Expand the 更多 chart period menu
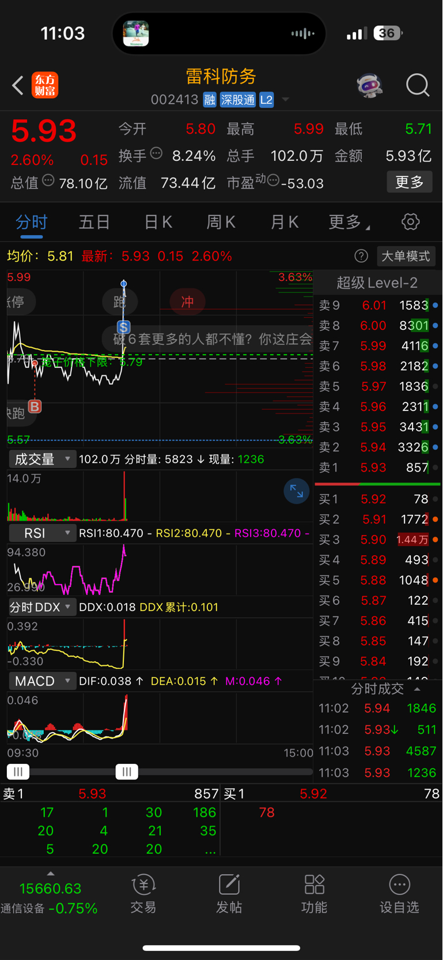The width and height of the screenshot is (443, 960). [349, 223]
